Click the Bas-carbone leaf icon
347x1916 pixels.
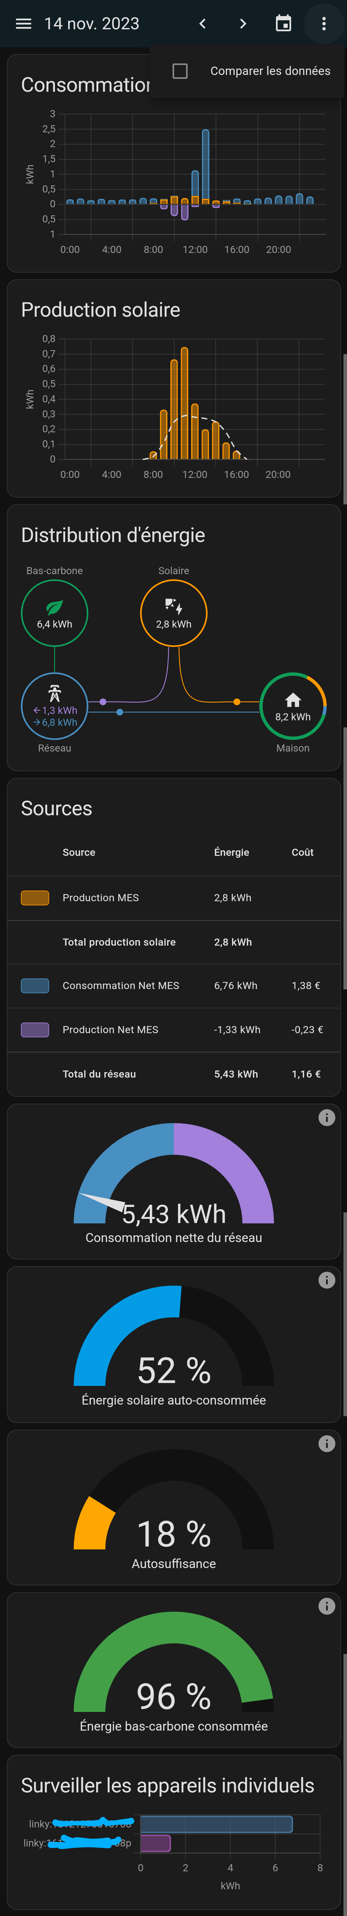pyautogui.click(x=54, y=607)
